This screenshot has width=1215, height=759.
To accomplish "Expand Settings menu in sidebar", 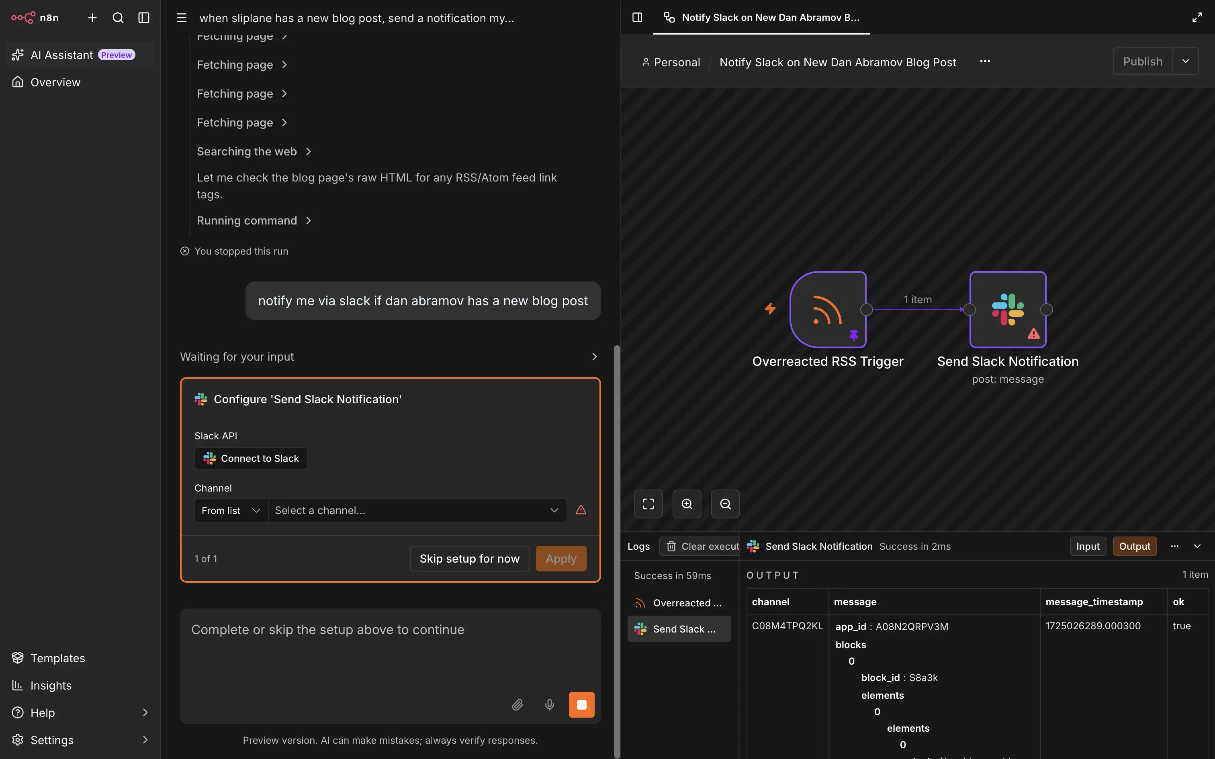I will click(80, 740).
